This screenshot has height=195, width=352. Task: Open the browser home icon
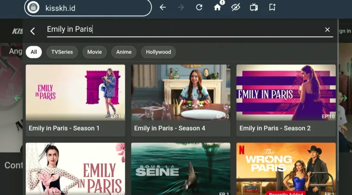coord(217,7)
